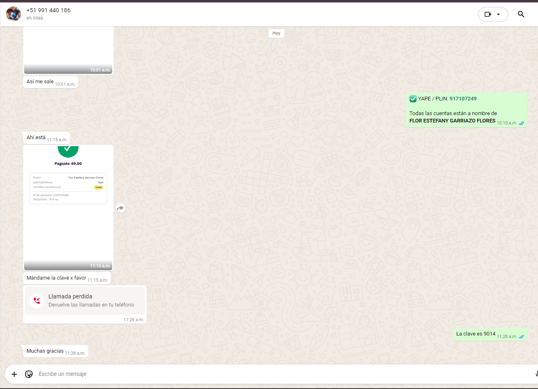The height and width of the screenshot is (389, 538).
Task: Click the video call camera icon
Action: [x=487, y=14]
